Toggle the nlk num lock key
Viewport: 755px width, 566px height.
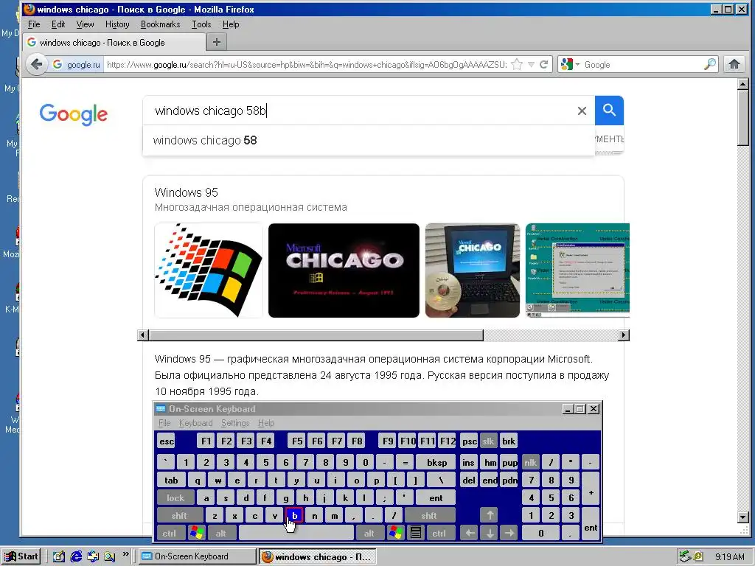coord(530,463)
